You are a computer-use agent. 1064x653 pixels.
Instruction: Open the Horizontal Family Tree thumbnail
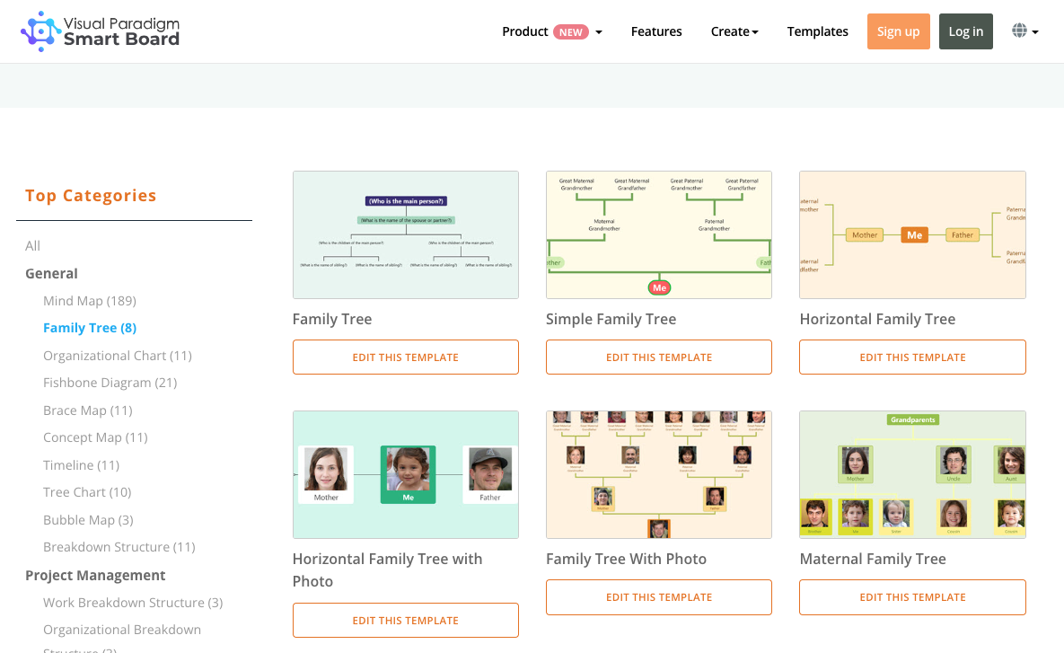click(912, 234)
